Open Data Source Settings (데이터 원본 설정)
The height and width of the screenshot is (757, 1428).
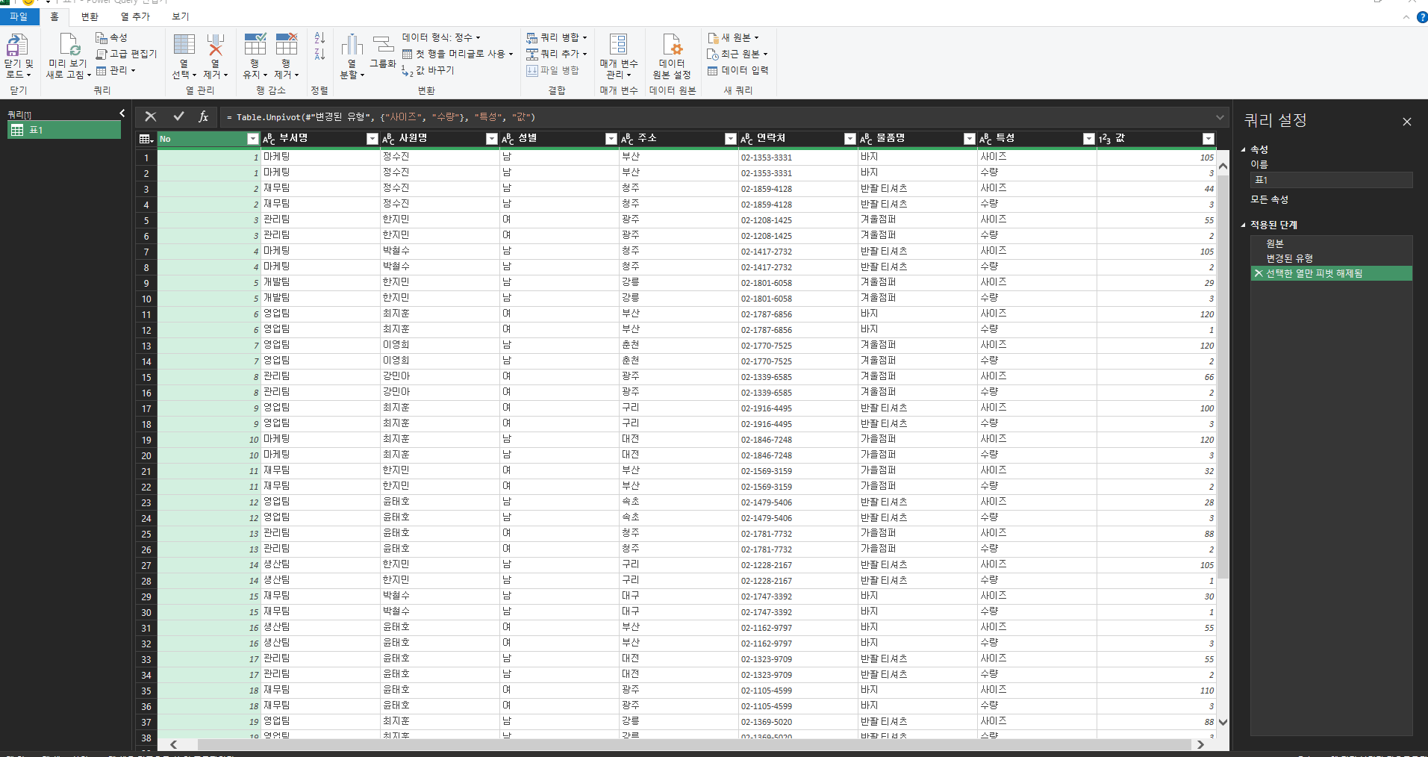coord(672,46)
